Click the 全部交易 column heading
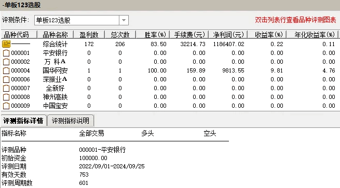 pos(91,134)
